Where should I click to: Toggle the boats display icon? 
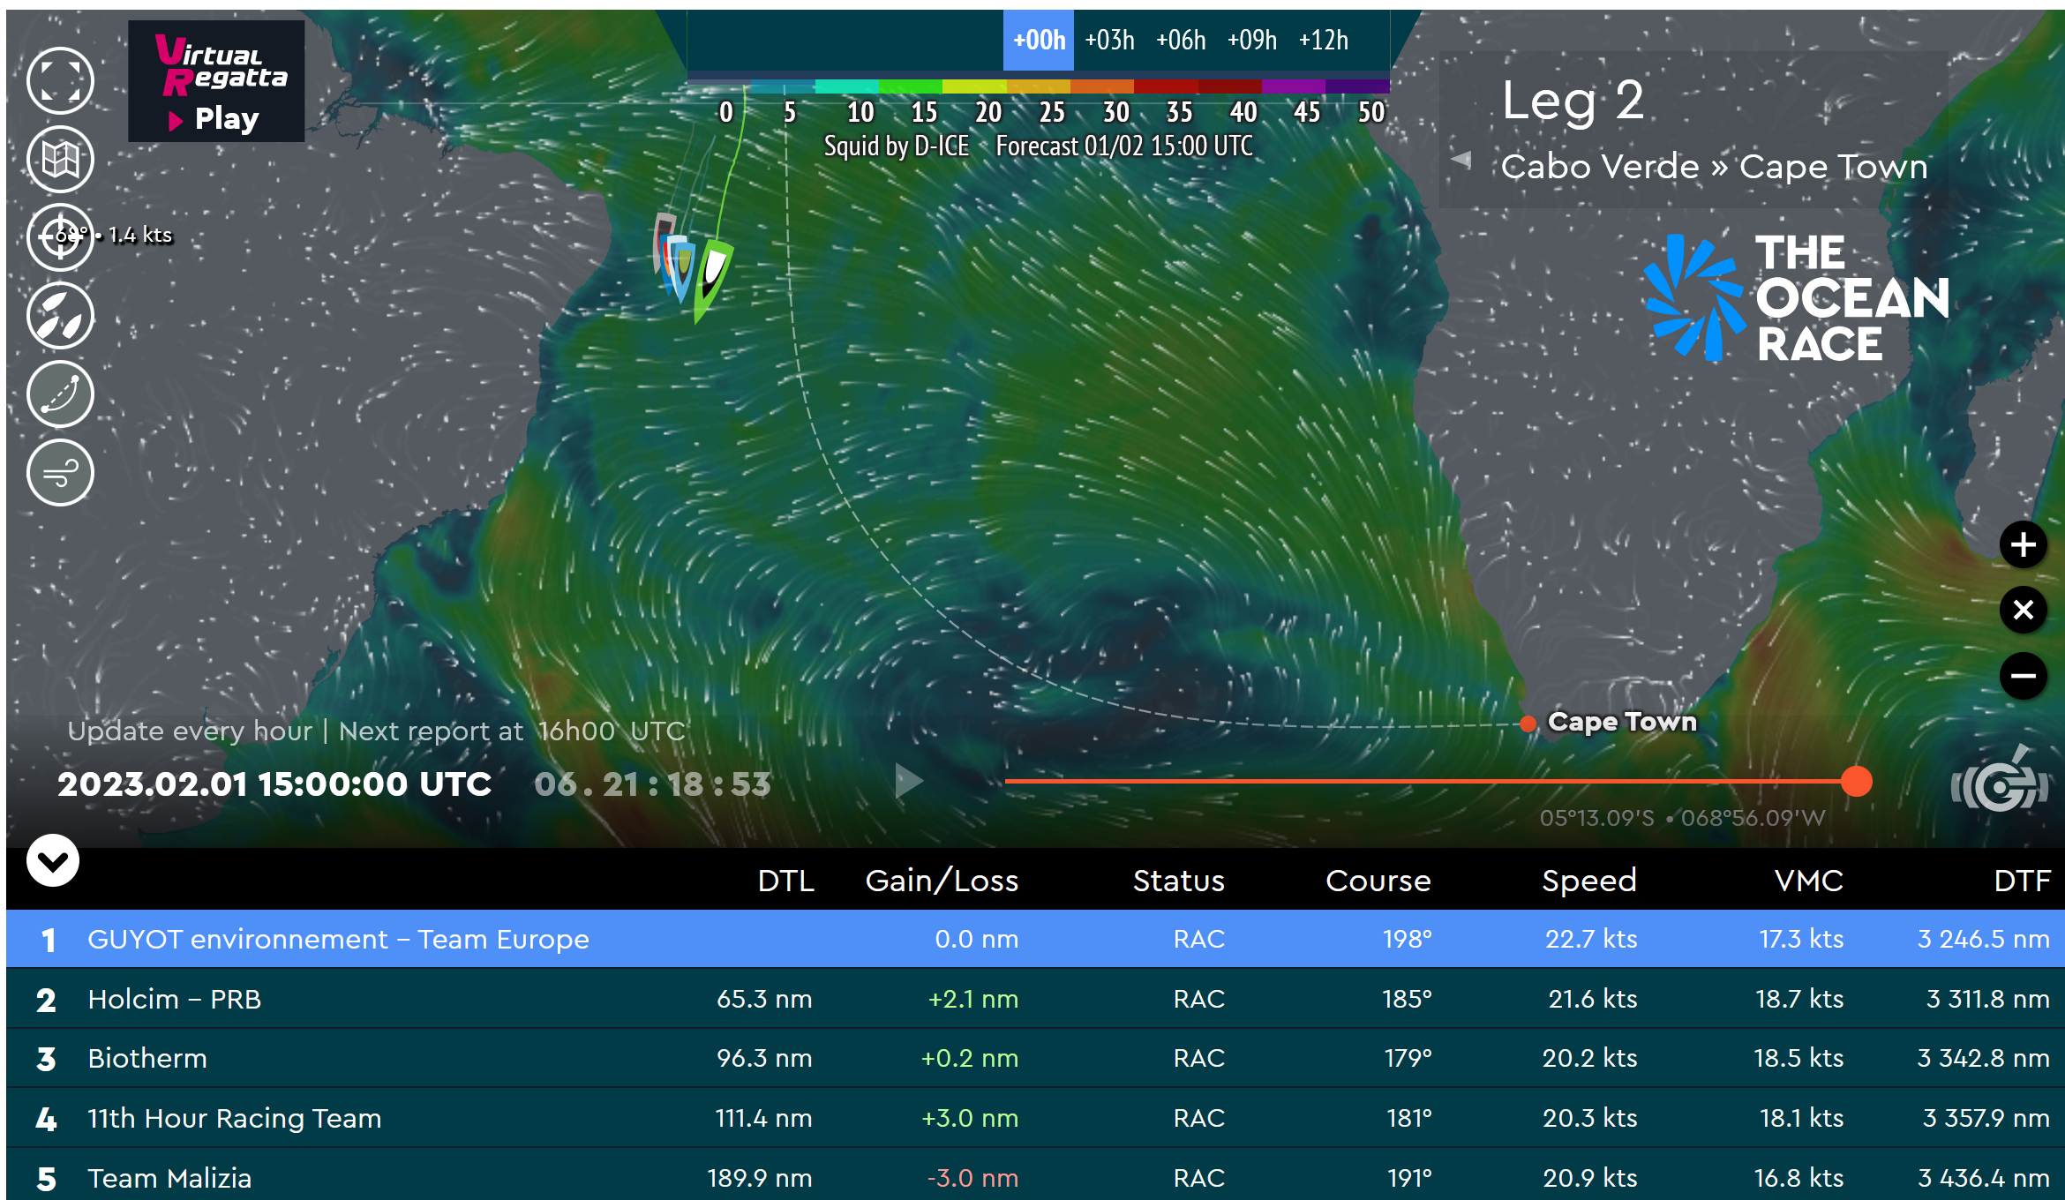pyautogui.click(x=60, y=315)
